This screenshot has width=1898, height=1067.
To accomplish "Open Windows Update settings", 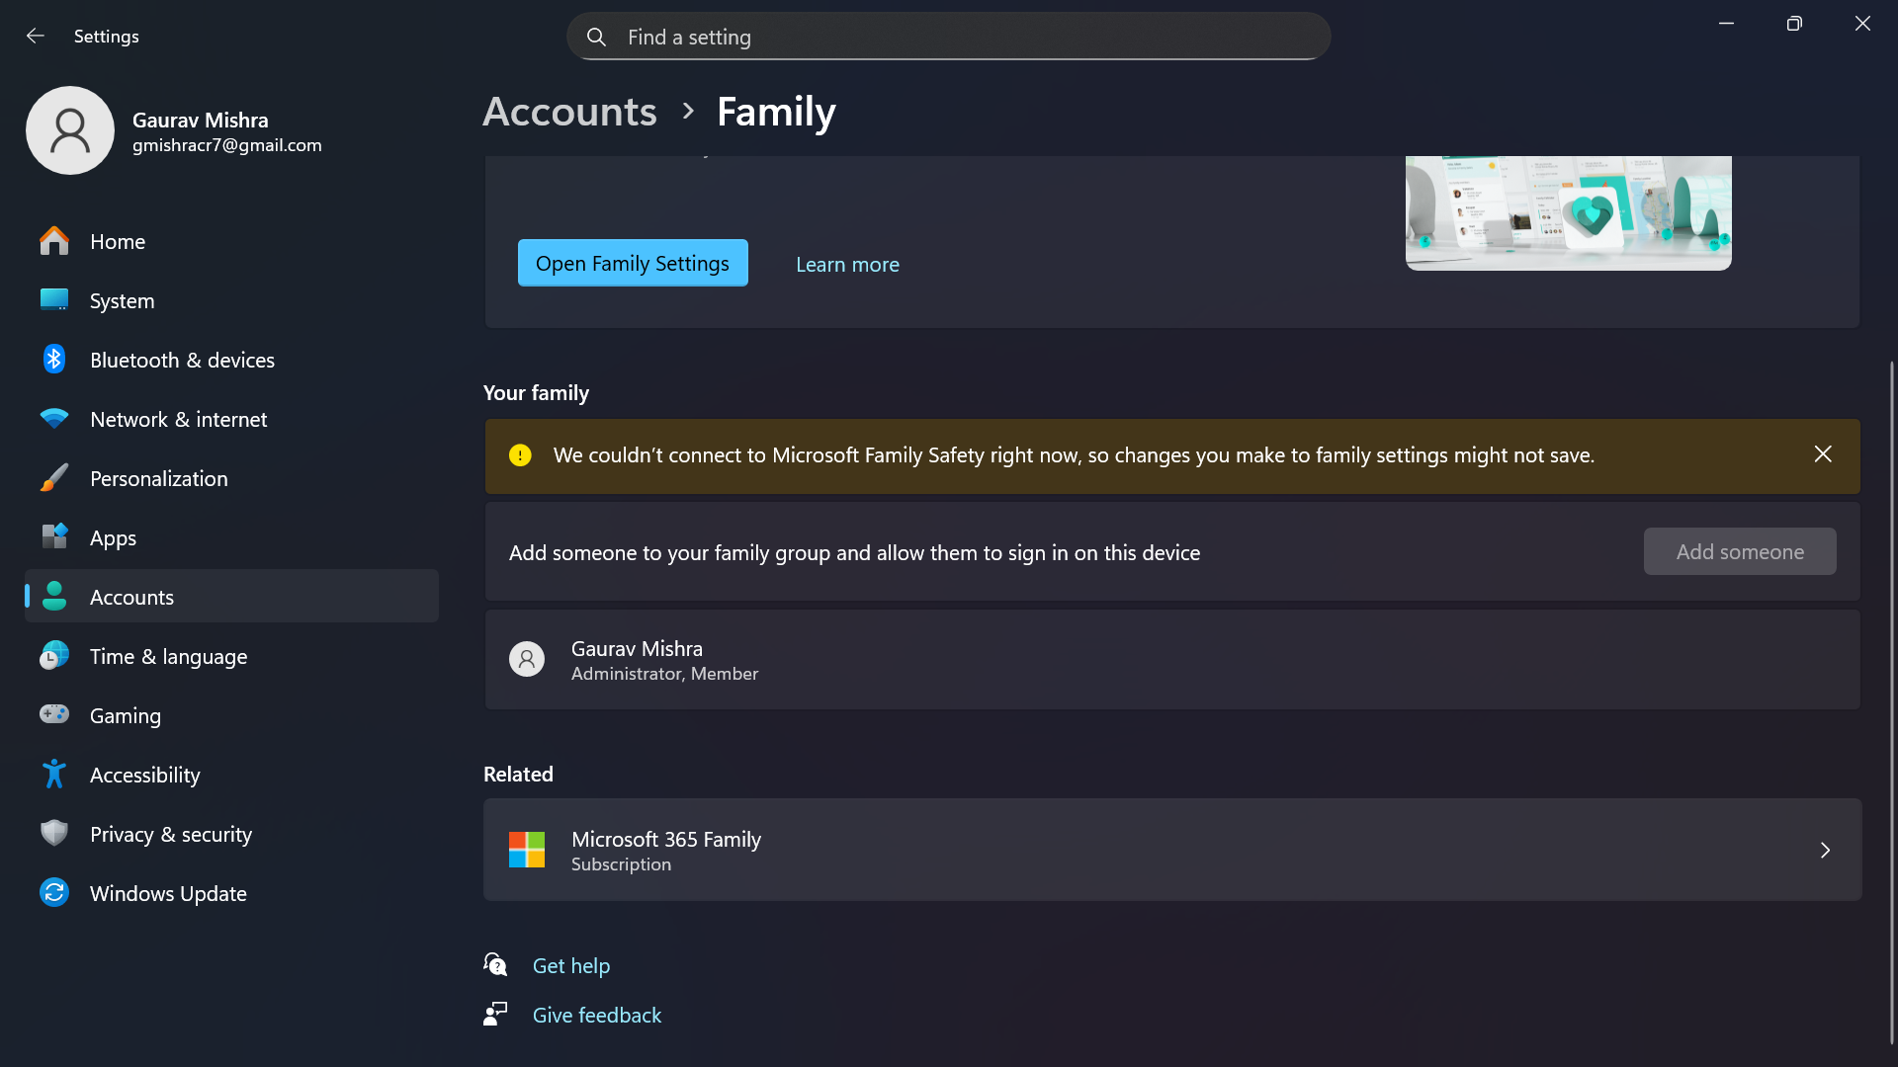I will tap(231, 893).
